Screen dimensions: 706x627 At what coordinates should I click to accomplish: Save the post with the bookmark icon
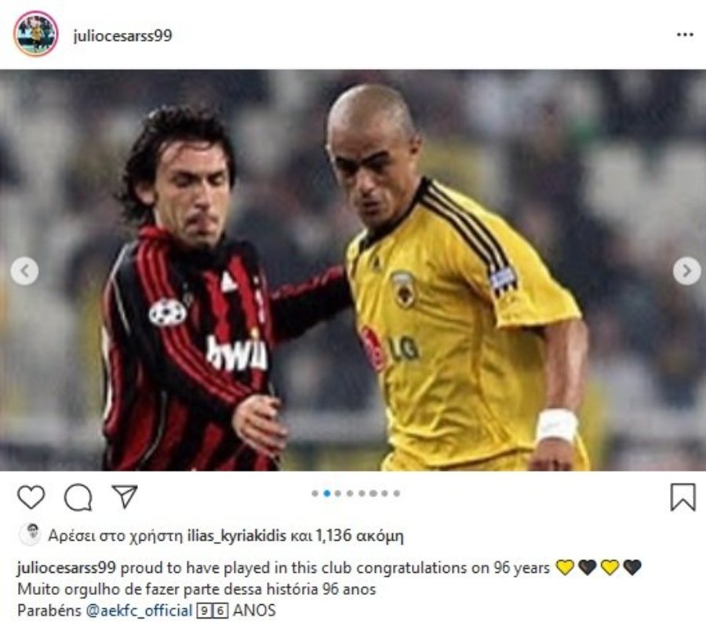[x=682, y=498]
